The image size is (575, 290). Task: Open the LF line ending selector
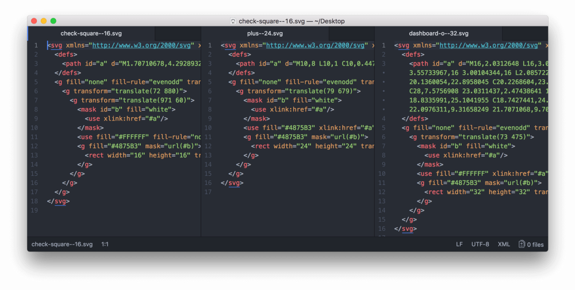coord(459,244)
